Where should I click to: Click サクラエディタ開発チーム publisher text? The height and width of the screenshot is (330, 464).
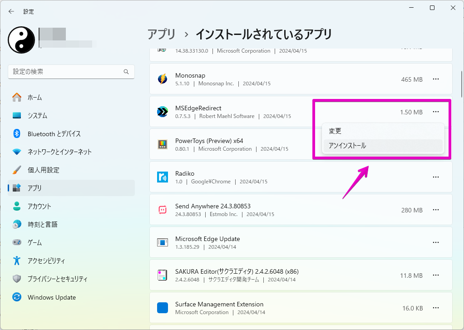[233, 280]
